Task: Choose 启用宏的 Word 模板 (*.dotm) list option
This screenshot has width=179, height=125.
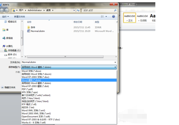Action: [69, 83]
